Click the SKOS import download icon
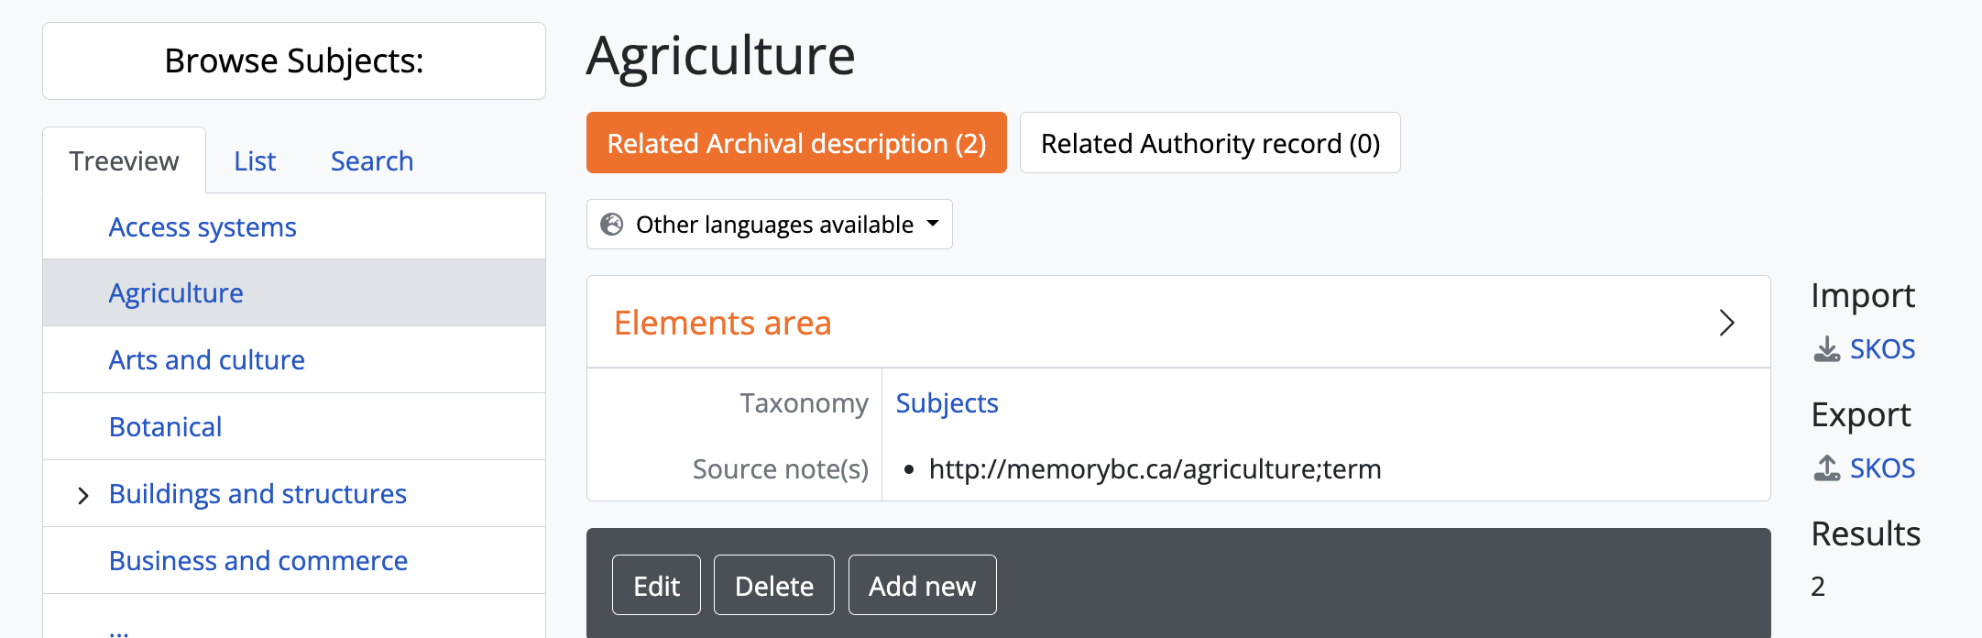The height and width of the screenshot is (638, 1982). click(x=1826, y=349)
